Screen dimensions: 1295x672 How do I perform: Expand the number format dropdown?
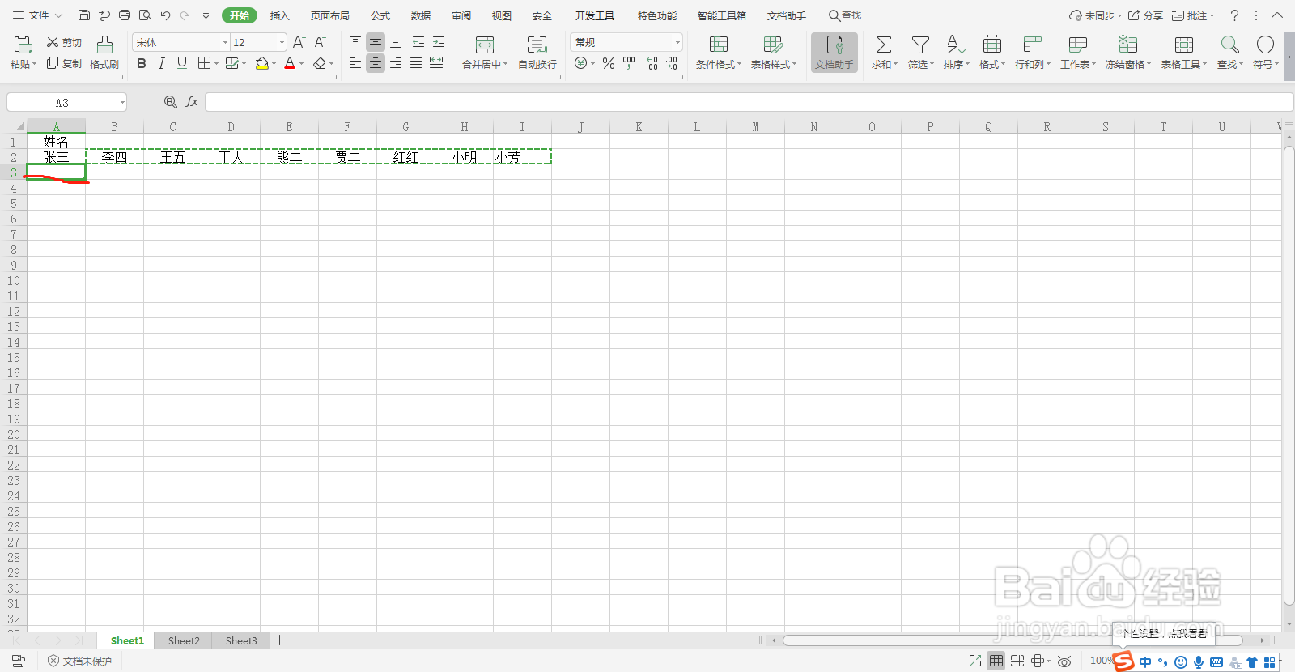click(677, 42)
